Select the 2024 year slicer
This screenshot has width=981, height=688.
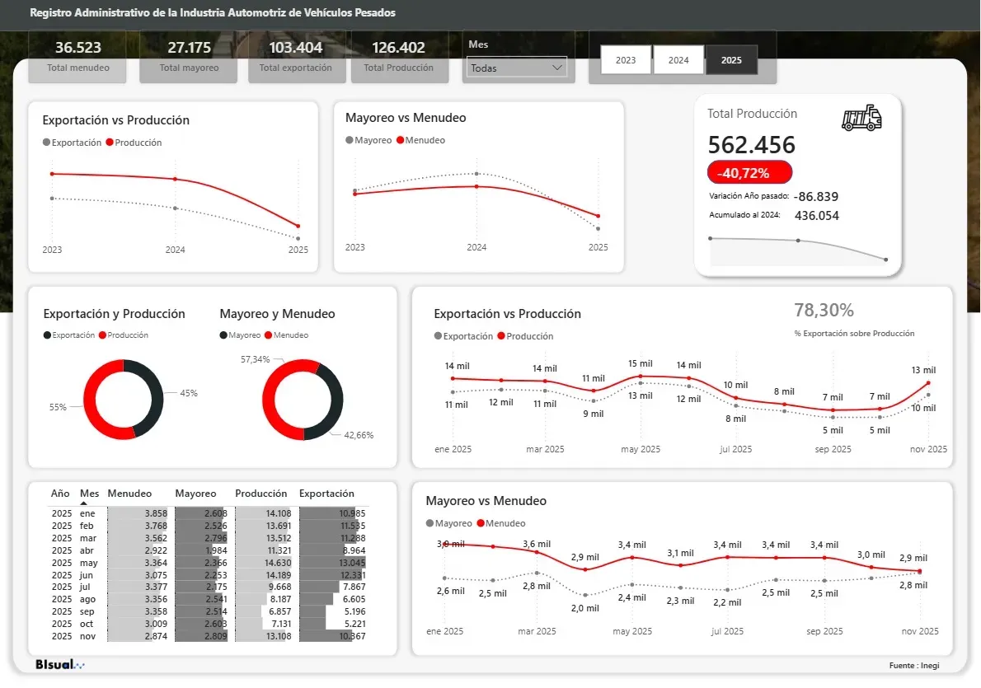click(678, 60)
